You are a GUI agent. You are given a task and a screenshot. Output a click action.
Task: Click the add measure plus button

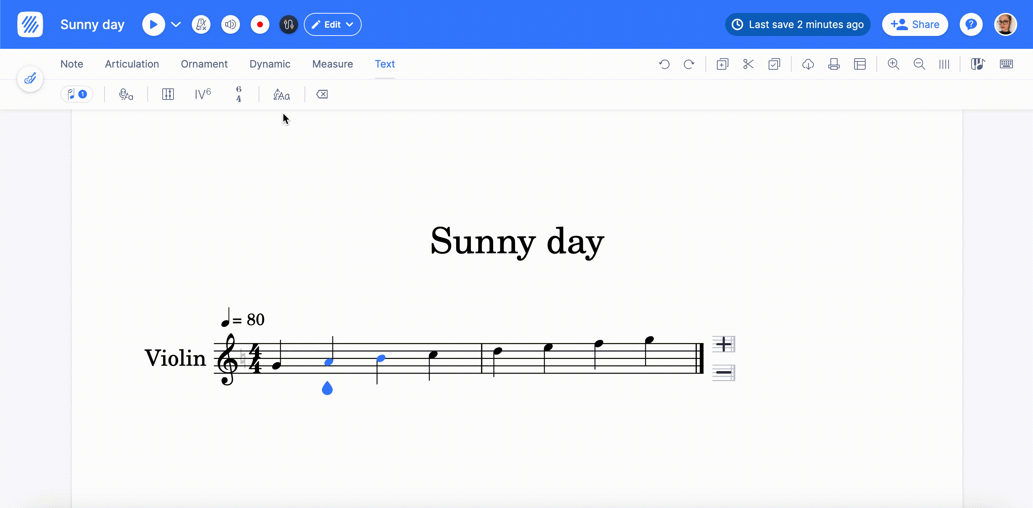[x=723, y=344]
